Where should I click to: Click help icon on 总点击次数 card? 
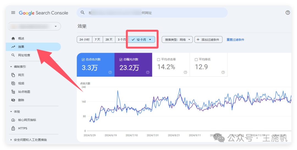click(x=110, y=72)
